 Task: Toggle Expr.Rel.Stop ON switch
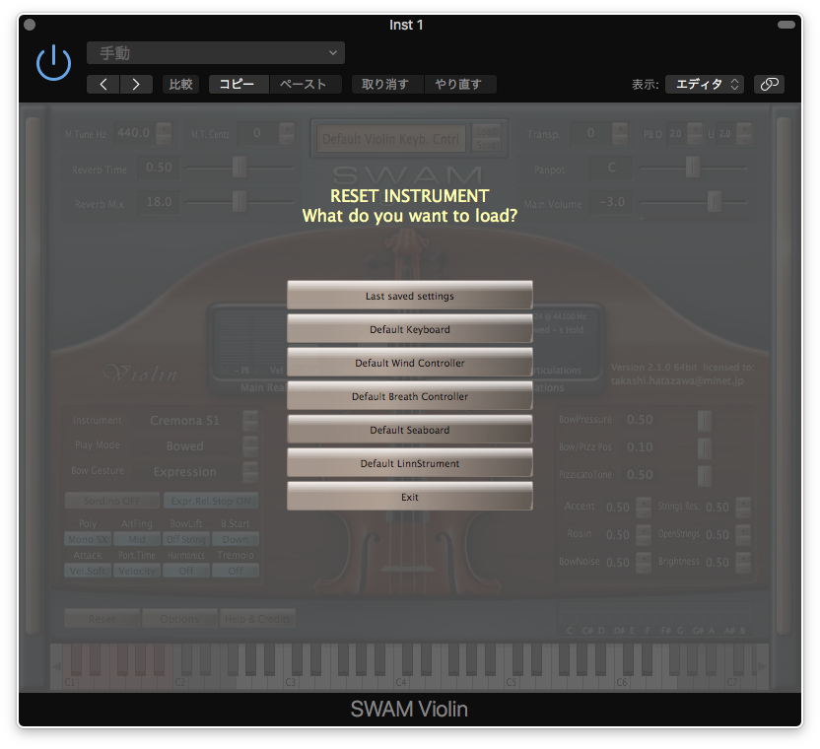(x=211, y=501)
